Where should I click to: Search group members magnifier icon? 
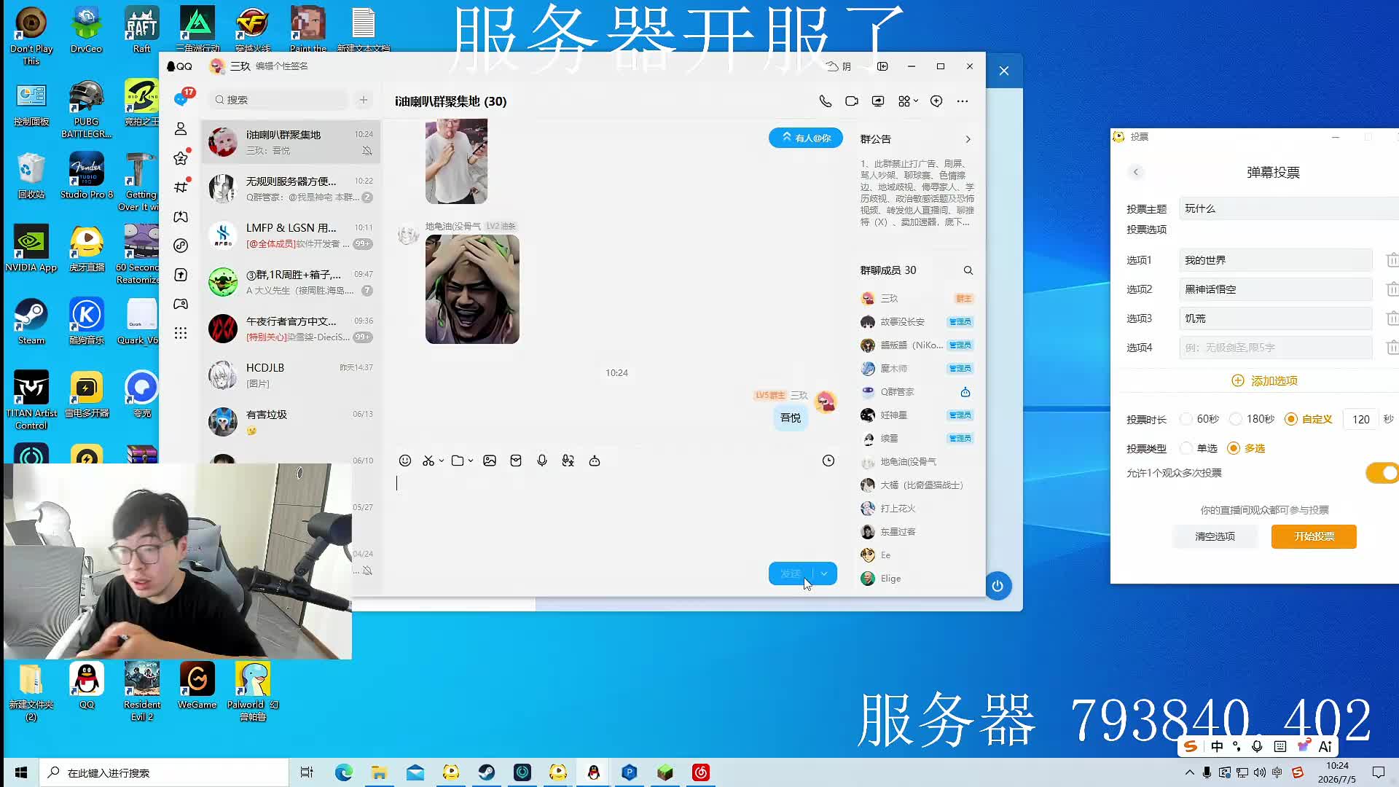click(x=968, y=270)
